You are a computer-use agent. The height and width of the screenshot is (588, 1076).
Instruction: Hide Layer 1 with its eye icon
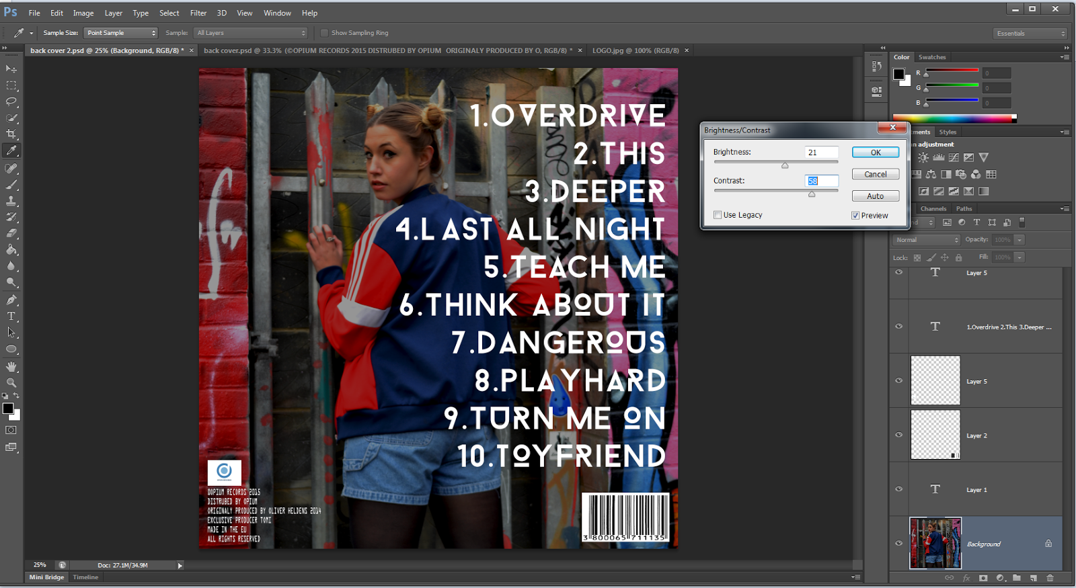tap(898, 489)
